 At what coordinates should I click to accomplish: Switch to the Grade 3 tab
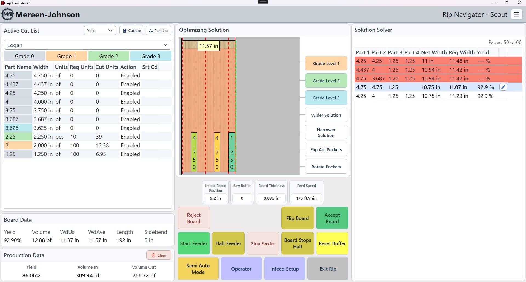[151, 56]
